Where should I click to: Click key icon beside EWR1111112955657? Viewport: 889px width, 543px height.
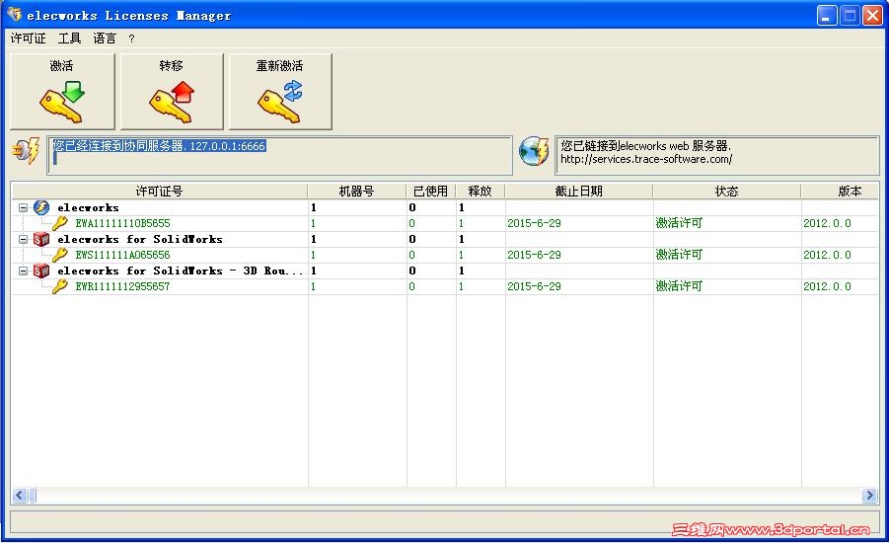[59, 286]
